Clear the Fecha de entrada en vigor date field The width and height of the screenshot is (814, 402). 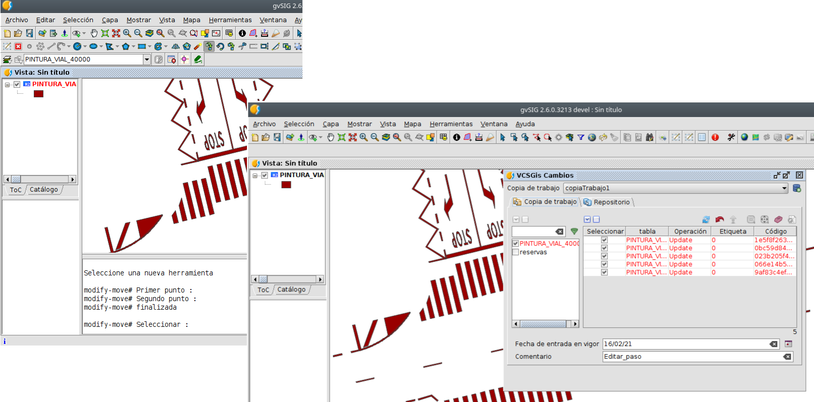coord(773,344)
